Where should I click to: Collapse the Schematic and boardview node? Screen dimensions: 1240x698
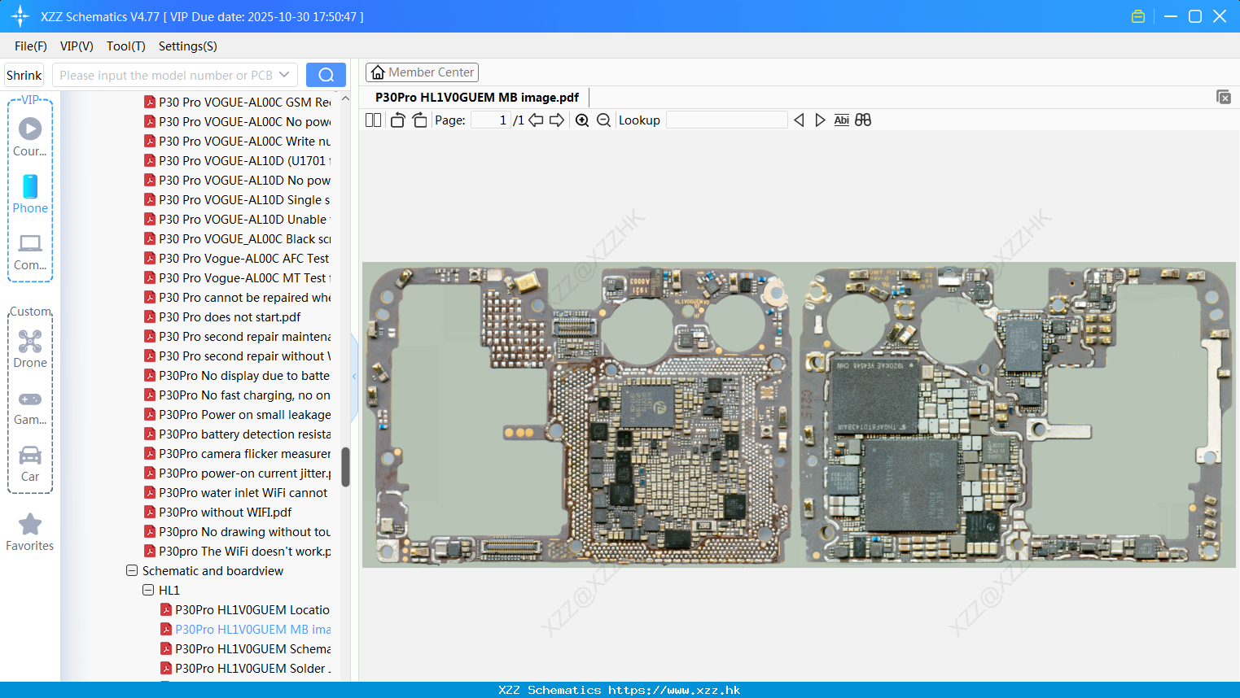point(132,571)
